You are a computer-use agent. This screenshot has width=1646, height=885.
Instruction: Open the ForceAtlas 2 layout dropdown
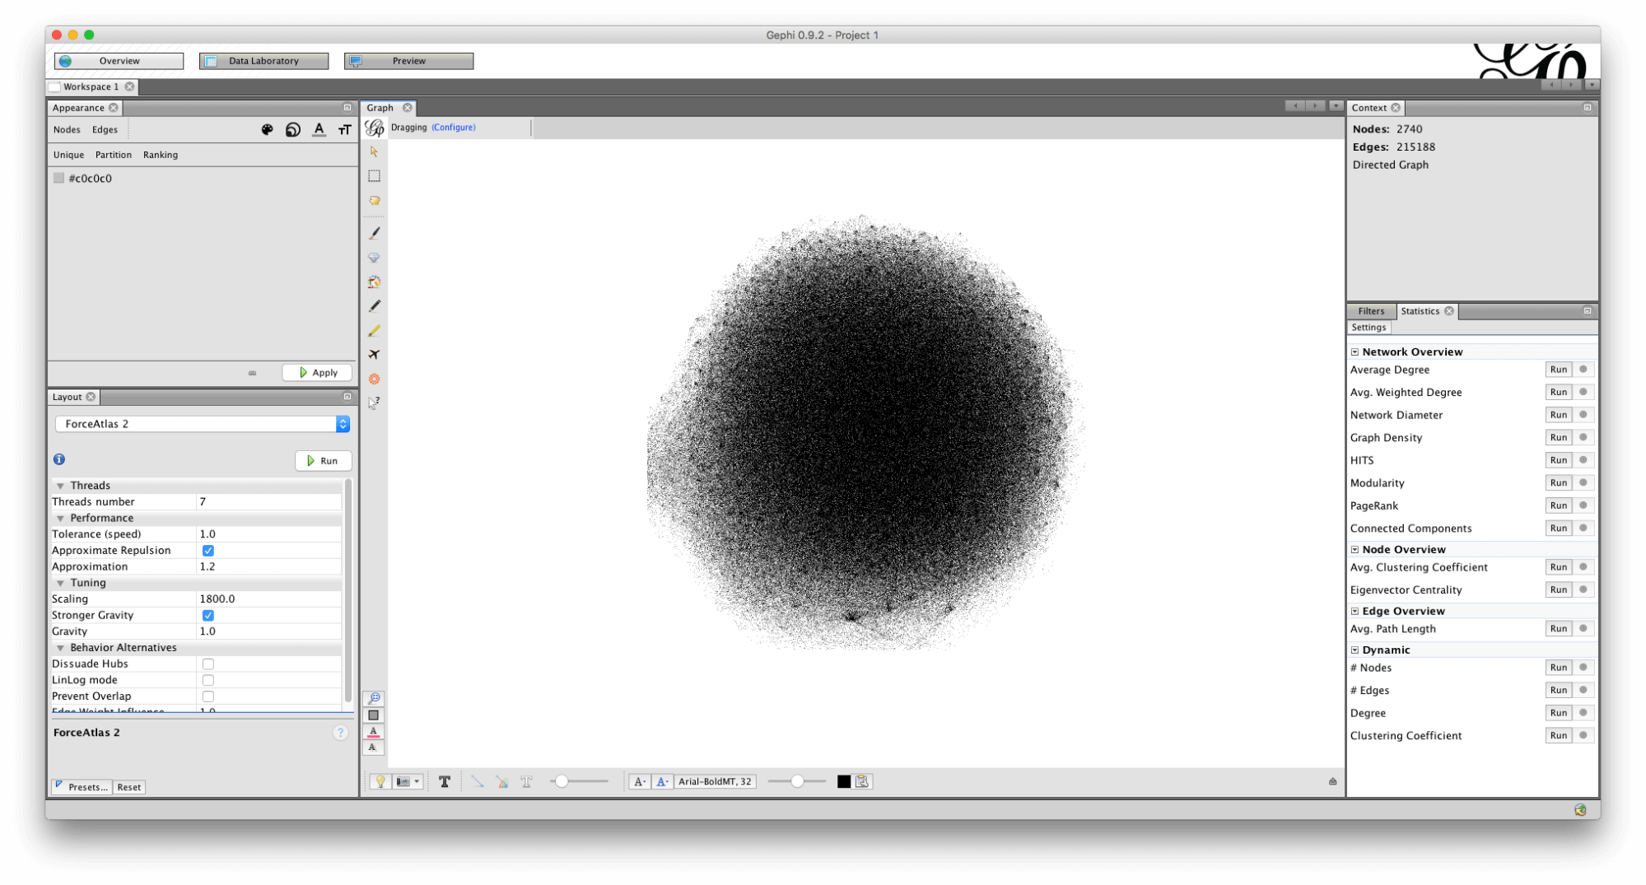203,424
